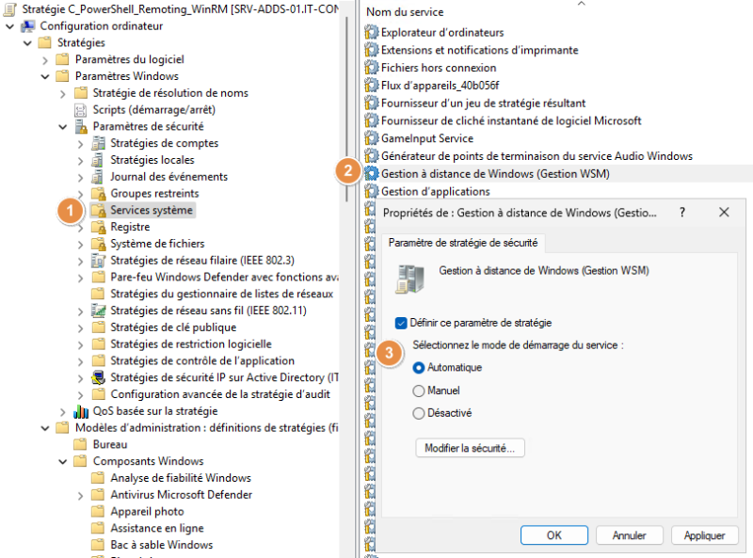Close the properties dialog
Viewport: 753px width, 558px height.
(x=724, y=213)
